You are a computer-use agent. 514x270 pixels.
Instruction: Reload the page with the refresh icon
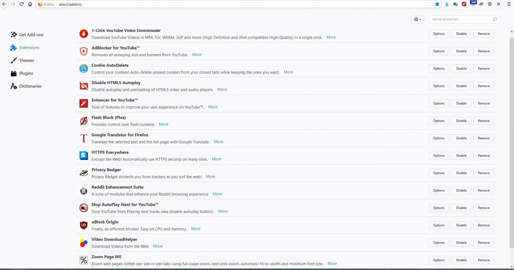tap(22, 4)
